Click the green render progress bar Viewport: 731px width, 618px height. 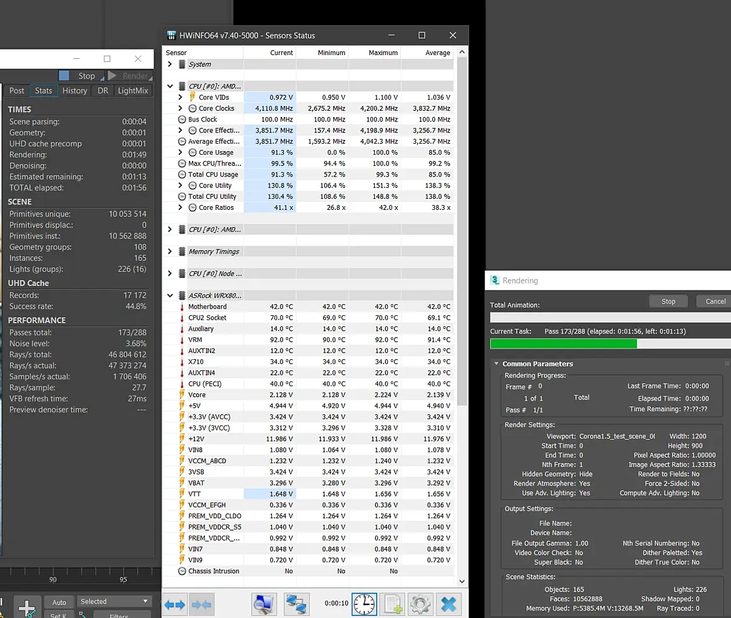point(563,344)
